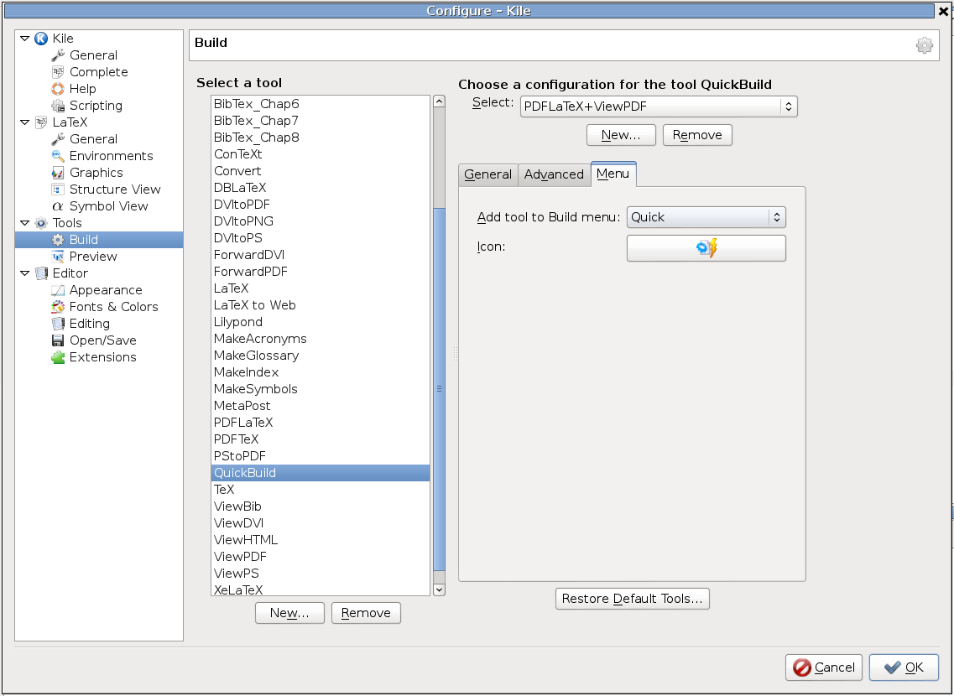
Task: Close the Configure Kile window
Action: [x=944, y=11]
